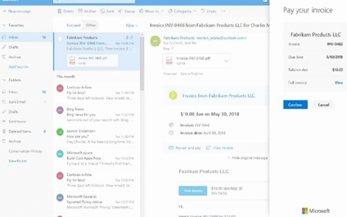Open the Microsoft Rewards policy notice message
The width and height of the screenshot is (347, 217).
click(97, 202)
